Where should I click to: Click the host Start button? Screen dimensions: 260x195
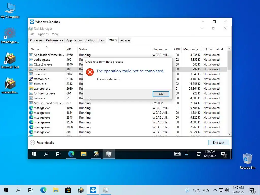click(x=6, y=190)
